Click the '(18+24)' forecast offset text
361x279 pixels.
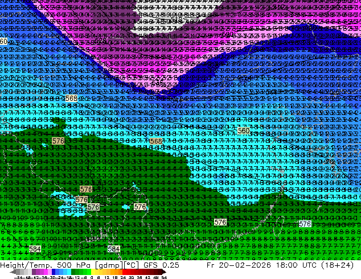pos(337,265)
